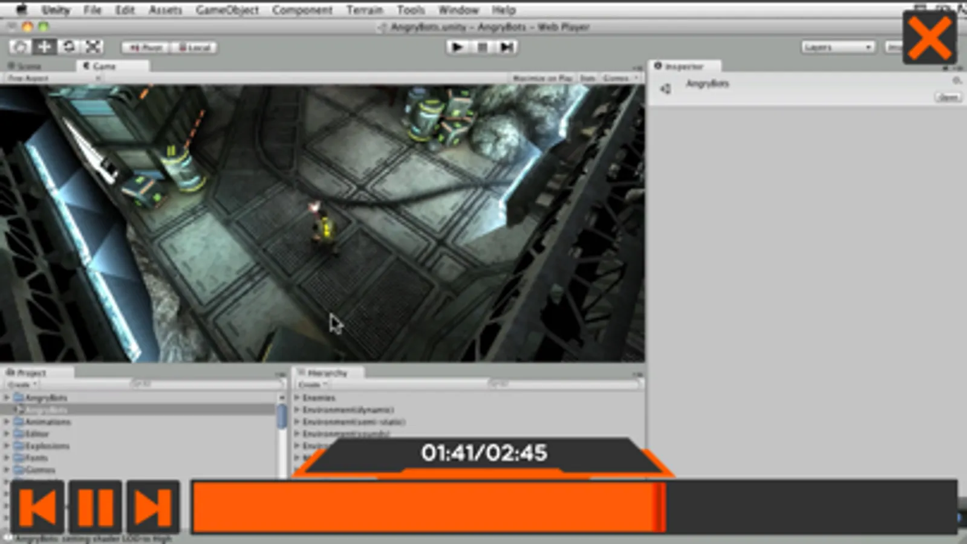Skip to next video with orange button
Screen dimensions: 967x544
coord(153,507)
